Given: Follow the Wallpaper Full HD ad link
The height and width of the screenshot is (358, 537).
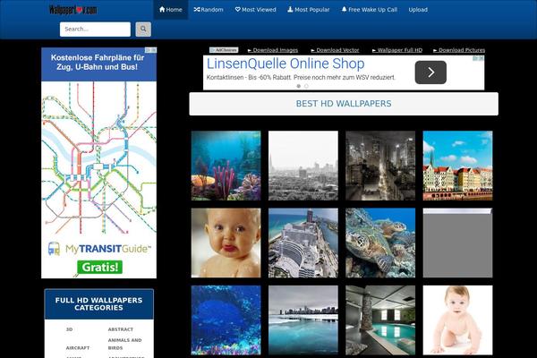Looking at the screenshot, I should (x=397, y=50).
